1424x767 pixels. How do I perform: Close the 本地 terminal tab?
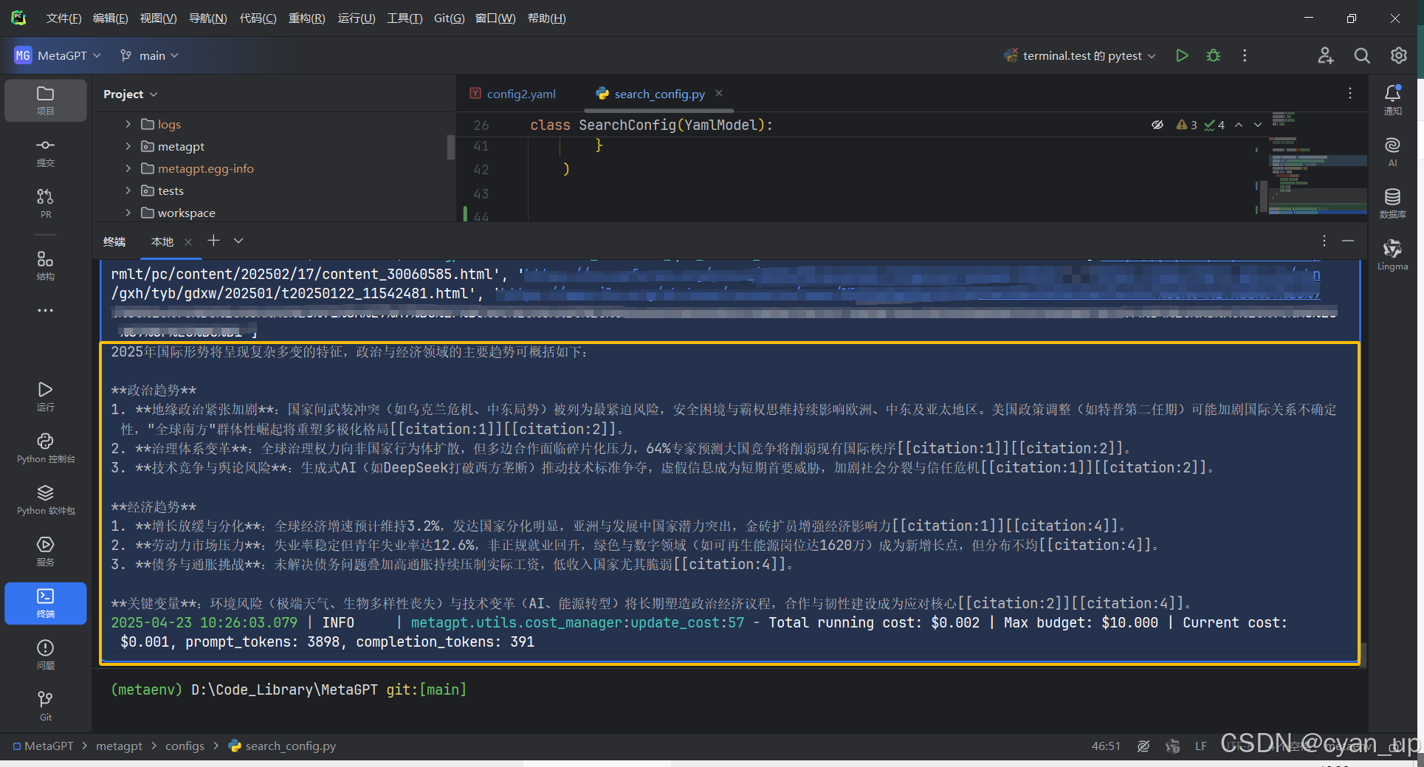pyautogui.click(x=188, y=241)
